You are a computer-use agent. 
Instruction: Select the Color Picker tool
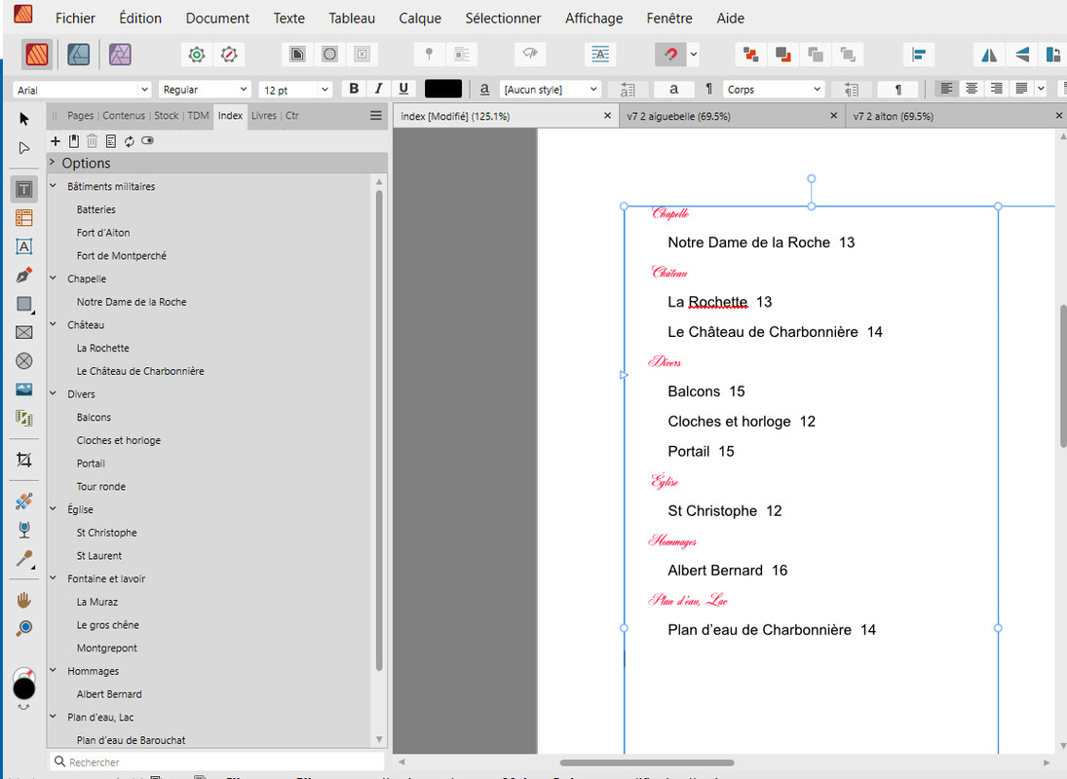pyautogui.click(x=23, y=559)
